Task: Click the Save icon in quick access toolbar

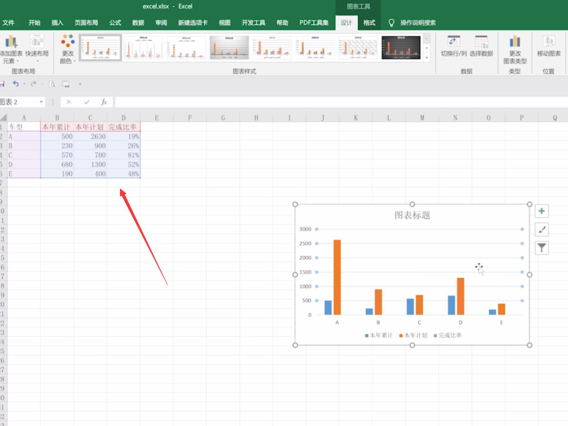Action: 2,84
